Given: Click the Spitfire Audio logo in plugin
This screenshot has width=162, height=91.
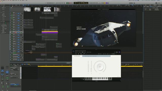Looking at the screenshot, I should point(77,56).
